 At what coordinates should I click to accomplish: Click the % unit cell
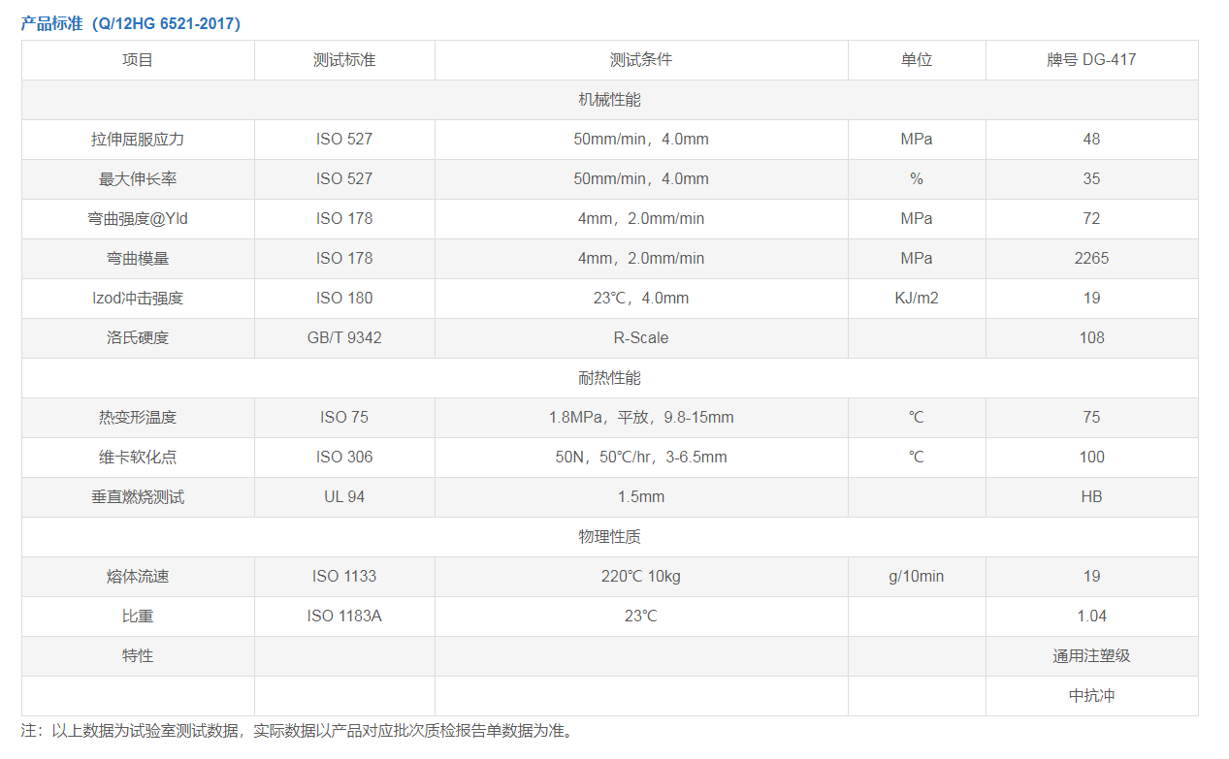917,179
